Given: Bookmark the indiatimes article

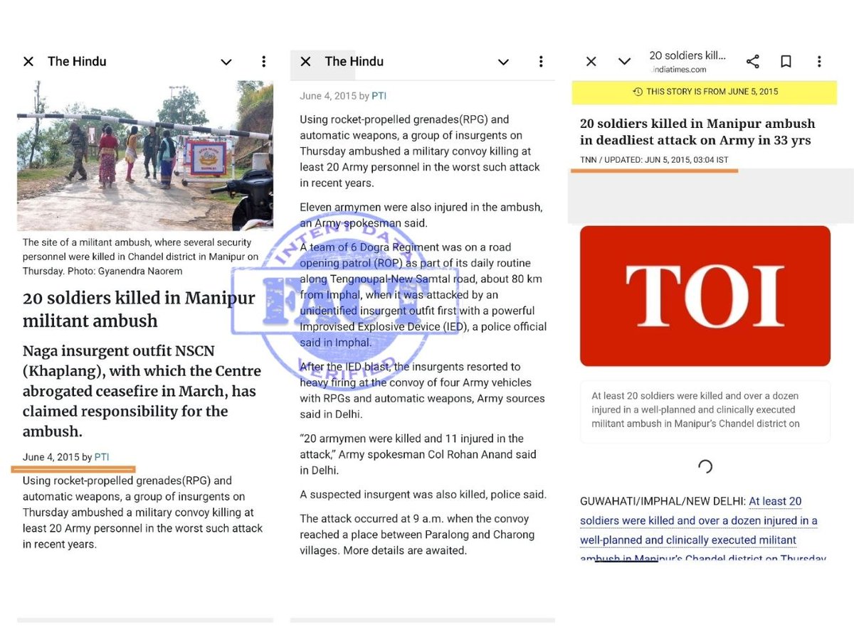Looking at the screenshot, I should click(786, 62).
